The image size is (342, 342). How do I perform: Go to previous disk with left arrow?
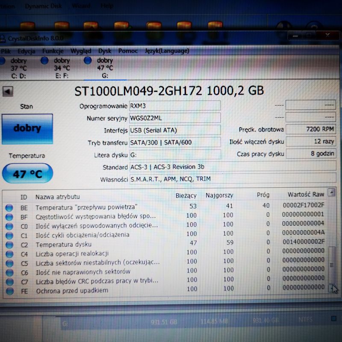(8, 91)
